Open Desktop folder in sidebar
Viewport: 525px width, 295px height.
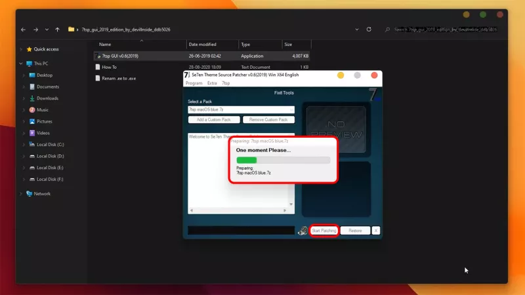[x=45, y=75]
